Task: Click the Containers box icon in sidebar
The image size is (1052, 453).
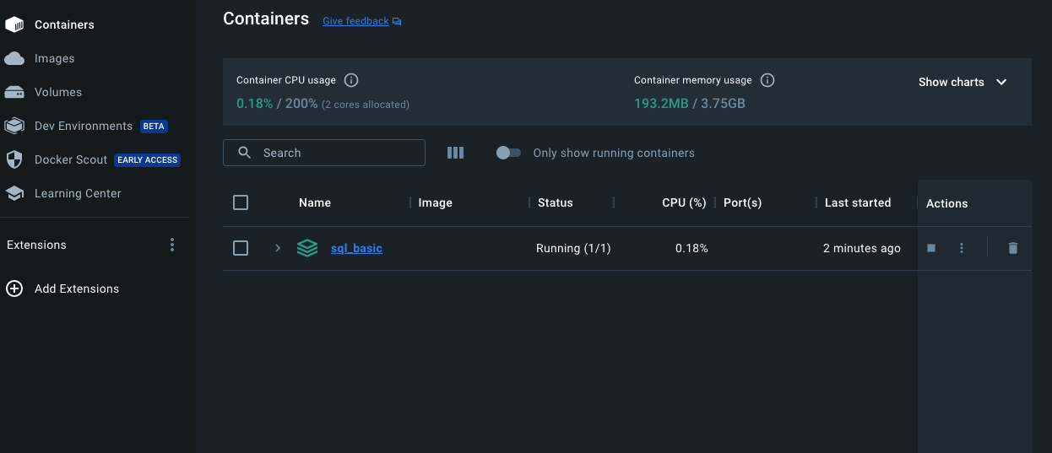Action: point(14,24)
